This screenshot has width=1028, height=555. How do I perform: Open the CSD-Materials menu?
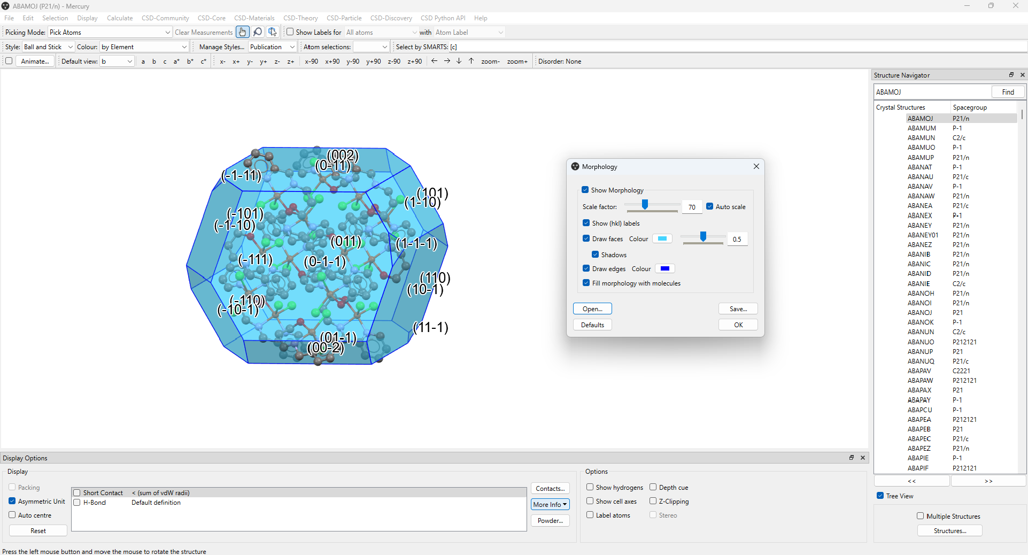coord(254,18)
